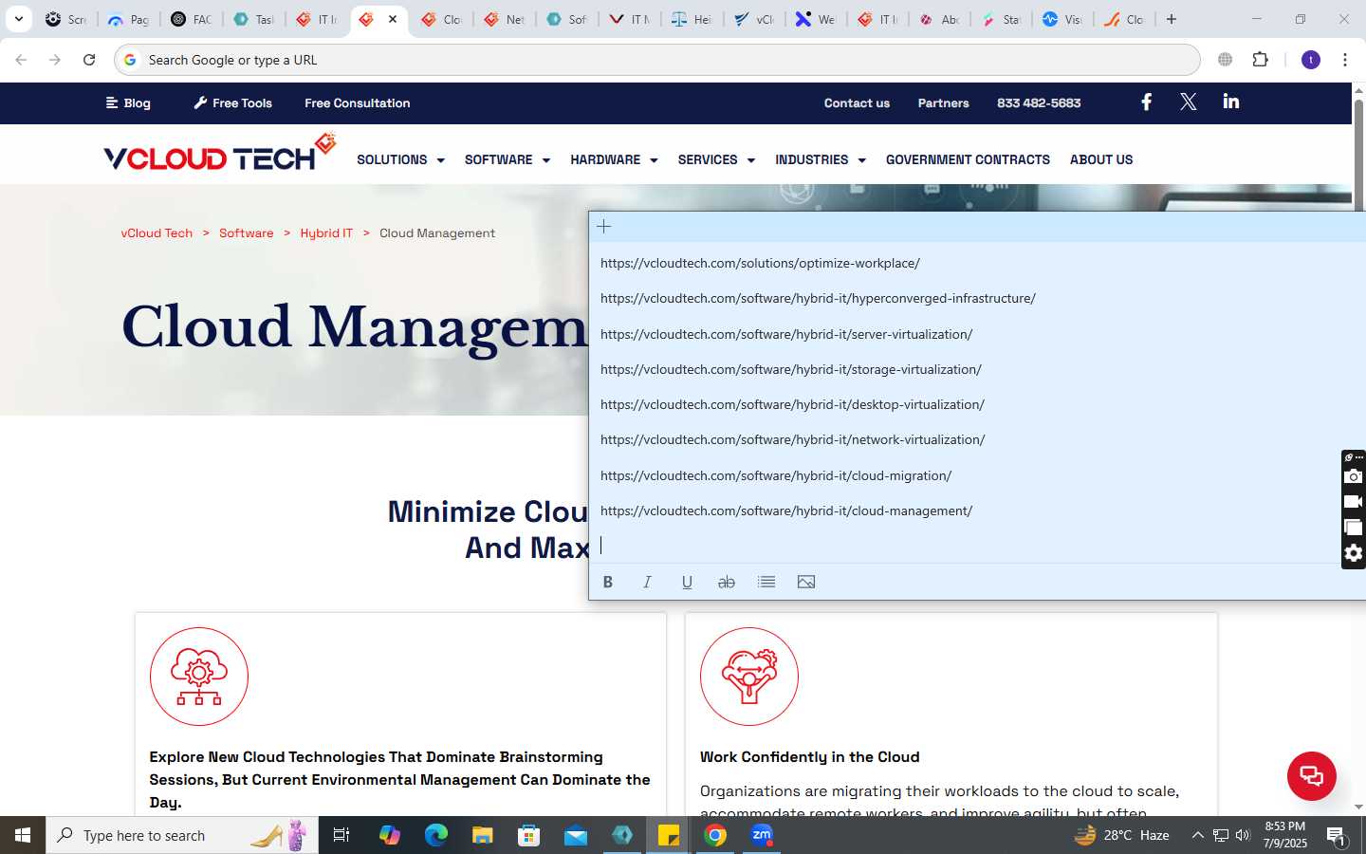1366x854 pixels.
Task: Call the 833 482-5683 phone link
Action: click(1039, 102)
